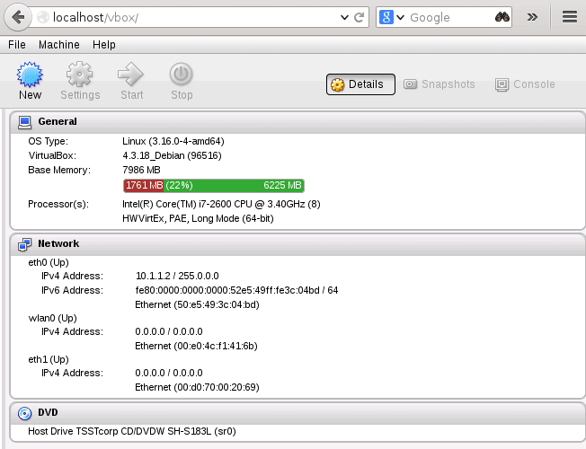
Task: Click the Base Memory label
Action: coord(59,170)
